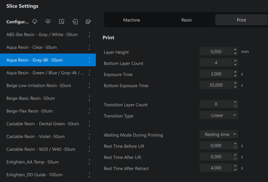Increase Layer Height with the up arrow
This screenshot has height=182, width=268.
pyautogui.click(x=235, y=49)
